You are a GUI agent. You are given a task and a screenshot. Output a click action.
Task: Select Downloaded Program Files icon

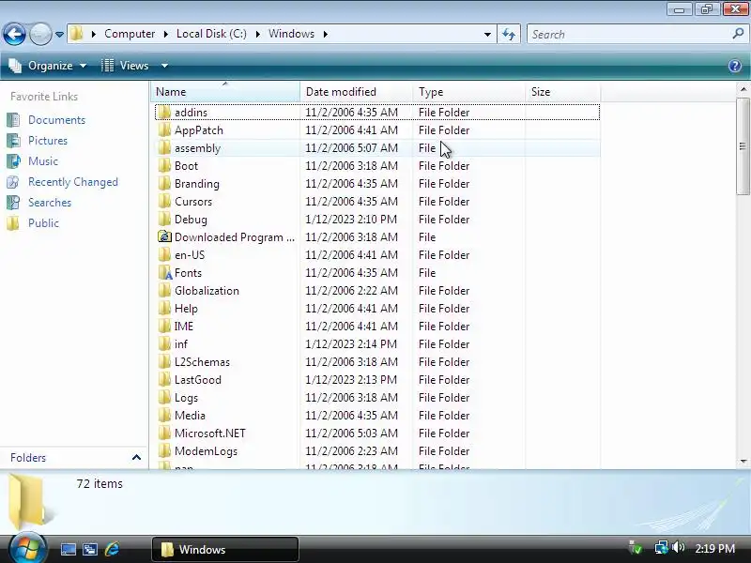click(164, 237)
